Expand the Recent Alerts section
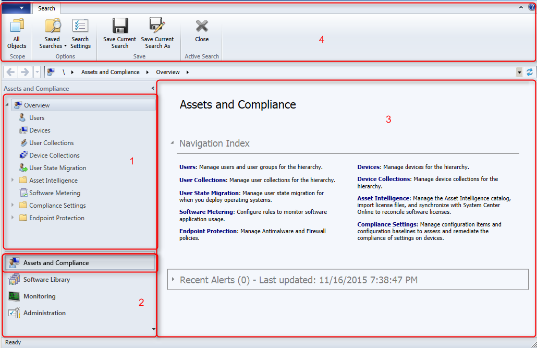The height and width of the screenshot is (348, 537). click(x=173, y=280)
